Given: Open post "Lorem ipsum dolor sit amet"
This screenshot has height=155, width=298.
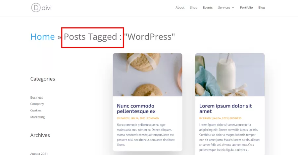Looking at the screenshot, I should click(x=225, y=108).
